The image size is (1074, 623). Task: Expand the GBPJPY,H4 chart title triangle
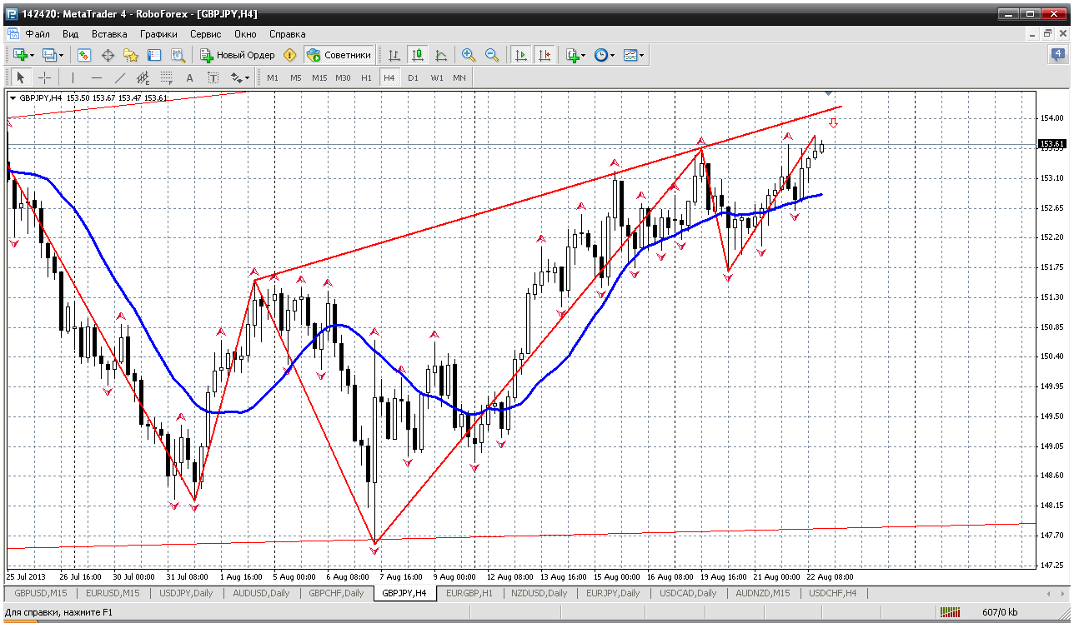13,98
